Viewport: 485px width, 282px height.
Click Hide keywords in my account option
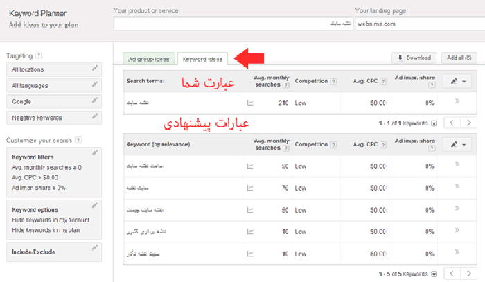(51, 220)
